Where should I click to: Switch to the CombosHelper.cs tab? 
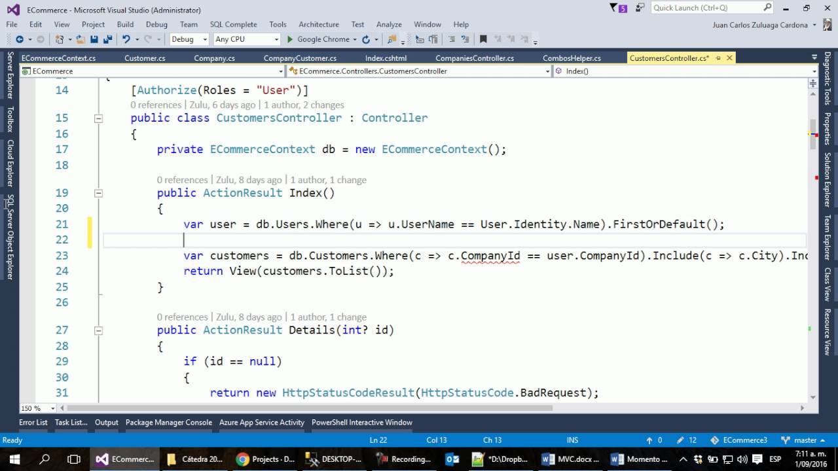[572, 58]
